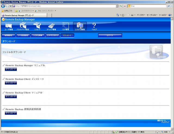The image size is (174, 134).
Task: Click the page scrollbar down arrow
Action: 172,129
